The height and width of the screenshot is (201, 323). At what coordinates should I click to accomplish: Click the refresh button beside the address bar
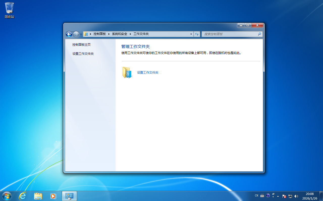[x=197, y=34]
